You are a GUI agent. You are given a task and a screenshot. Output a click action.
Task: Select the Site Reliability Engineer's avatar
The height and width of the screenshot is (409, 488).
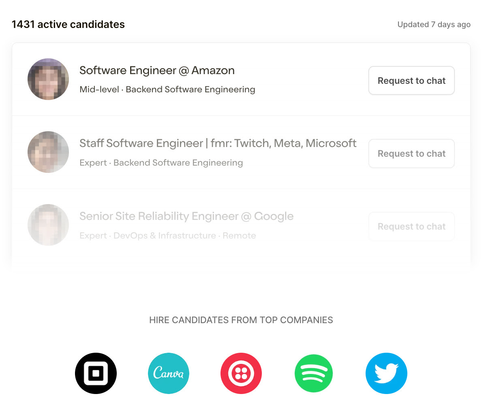(x=48, y=225)
